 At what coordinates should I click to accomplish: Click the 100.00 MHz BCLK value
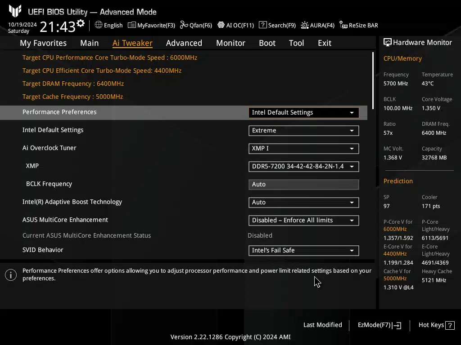coord(398,108)
